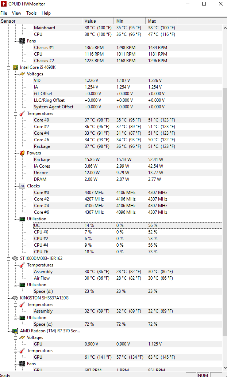Open the View menu
This screenshot has height=377, width=227.
(16, 13)
